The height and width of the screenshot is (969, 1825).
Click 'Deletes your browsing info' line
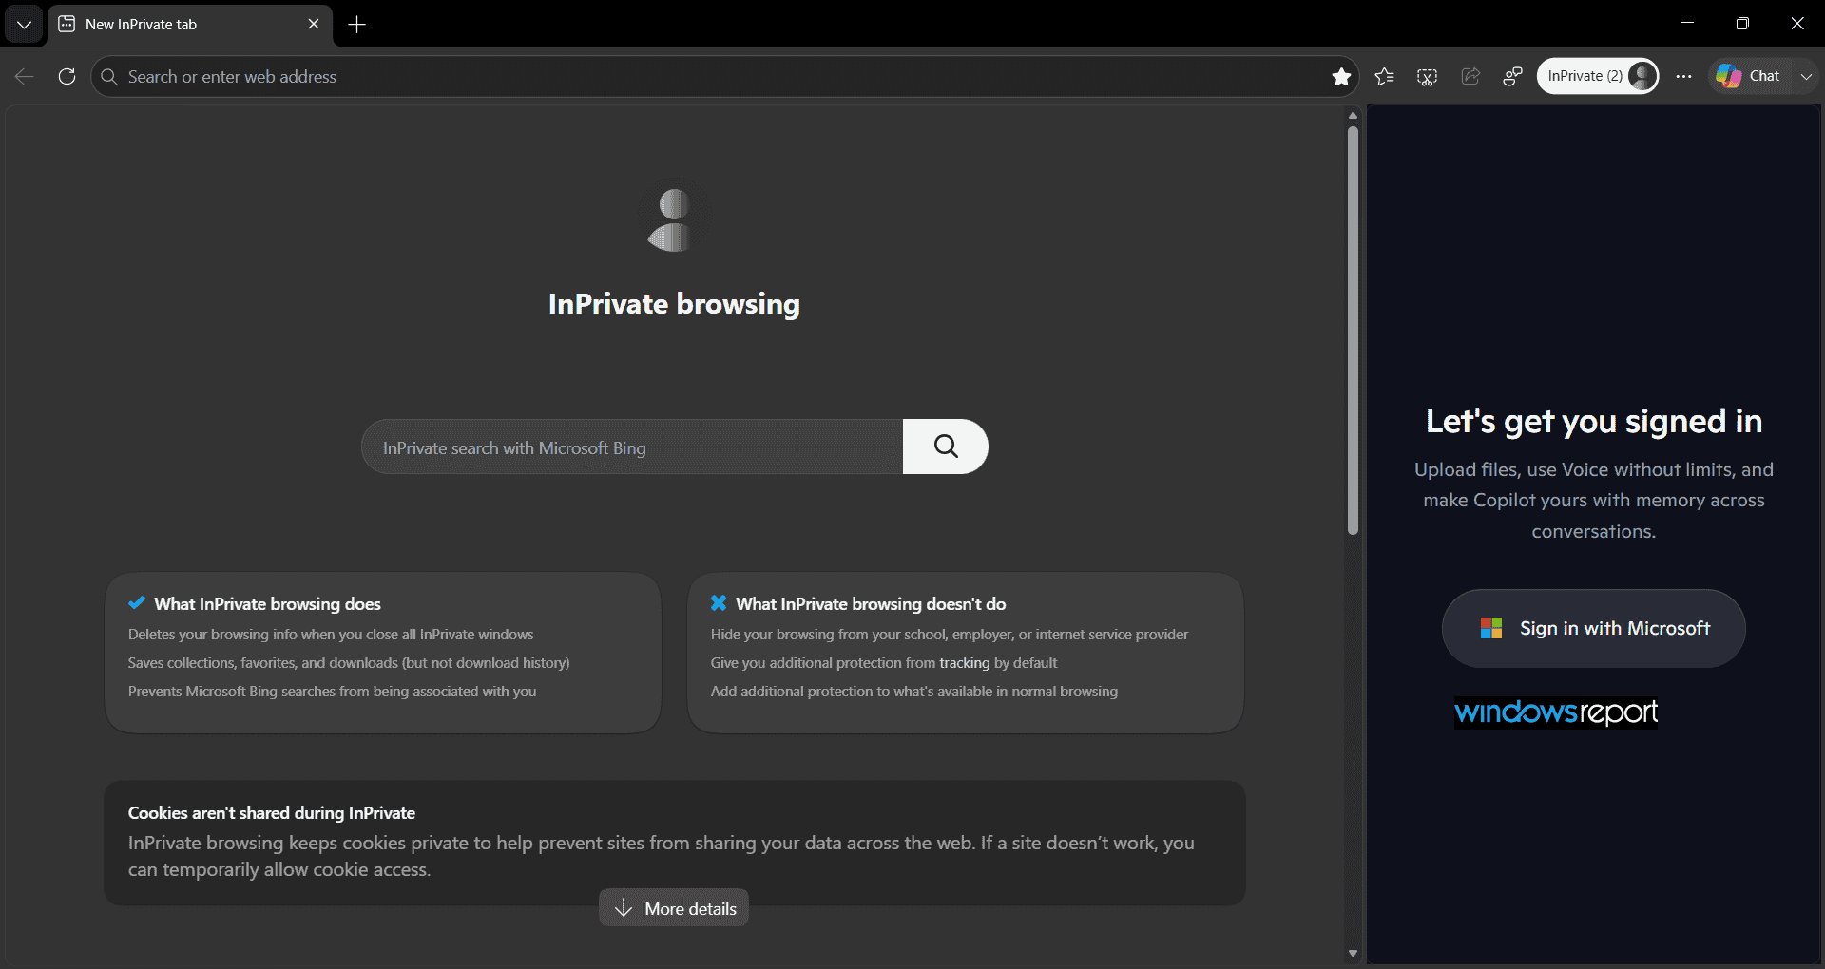click(331, 635)
